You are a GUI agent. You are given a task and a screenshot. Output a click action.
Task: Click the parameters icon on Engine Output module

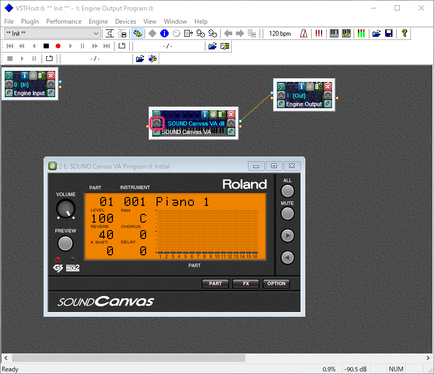click(318, 86)
